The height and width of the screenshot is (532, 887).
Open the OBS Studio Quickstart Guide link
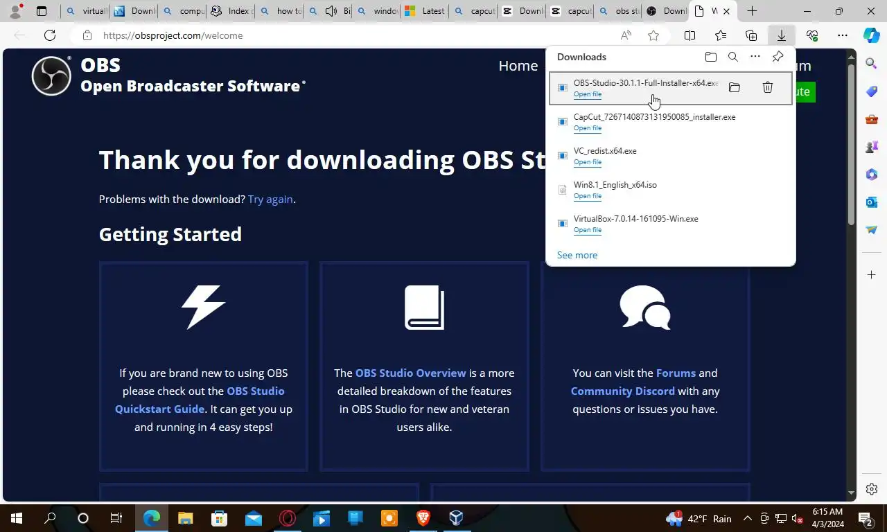[x=200, y=400]
